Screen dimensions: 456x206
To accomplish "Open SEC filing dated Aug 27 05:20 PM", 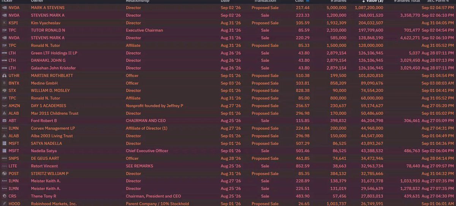I will pos(438,106).
